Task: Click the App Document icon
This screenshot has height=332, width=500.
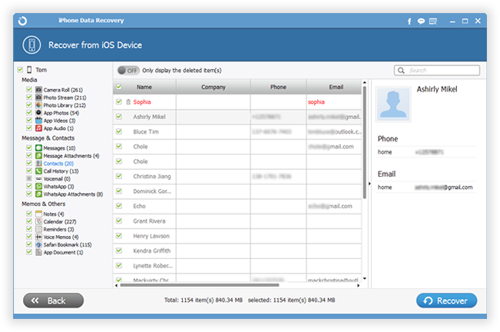Action: (38, 252)
